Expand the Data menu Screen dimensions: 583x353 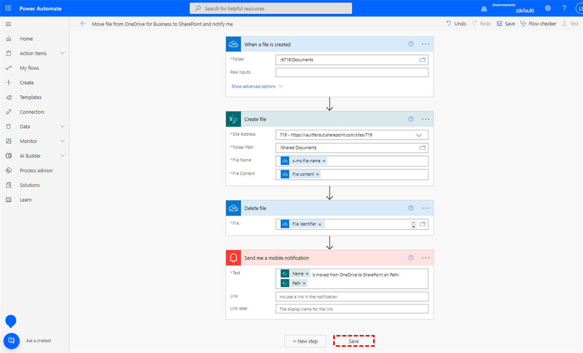[x=62, y=126]
